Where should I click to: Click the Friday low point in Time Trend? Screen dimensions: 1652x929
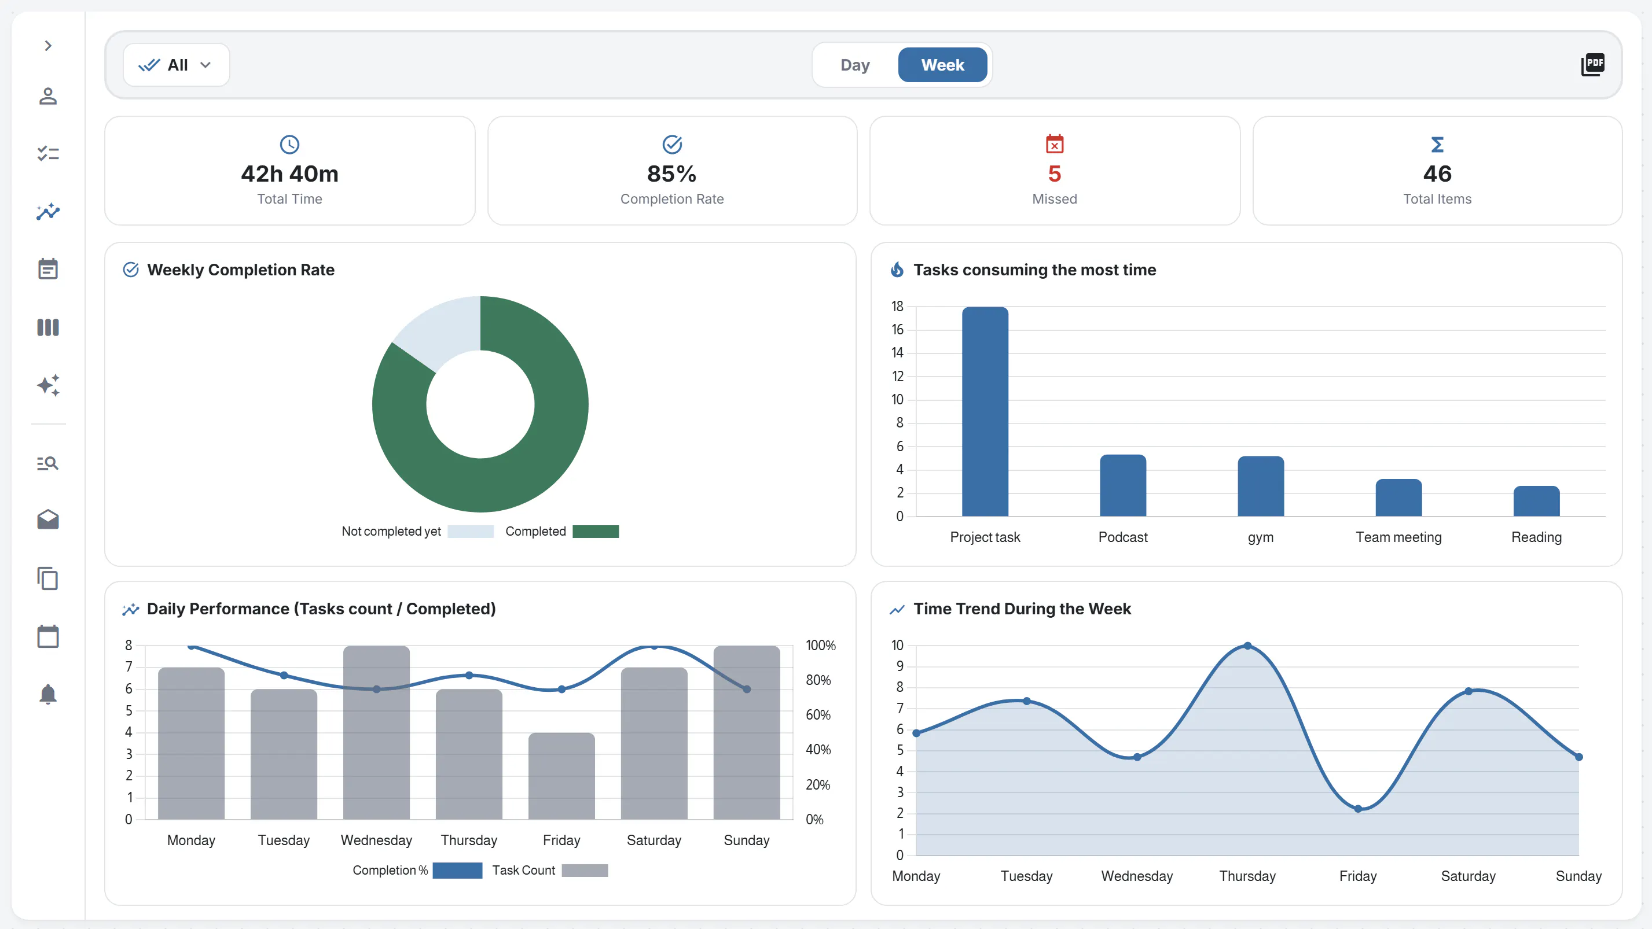(1357, 809)
